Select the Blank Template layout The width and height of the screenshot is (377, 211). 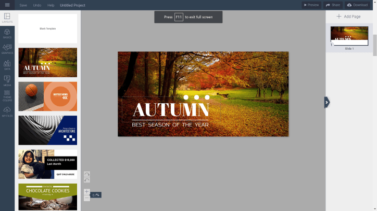coord(48,29)
